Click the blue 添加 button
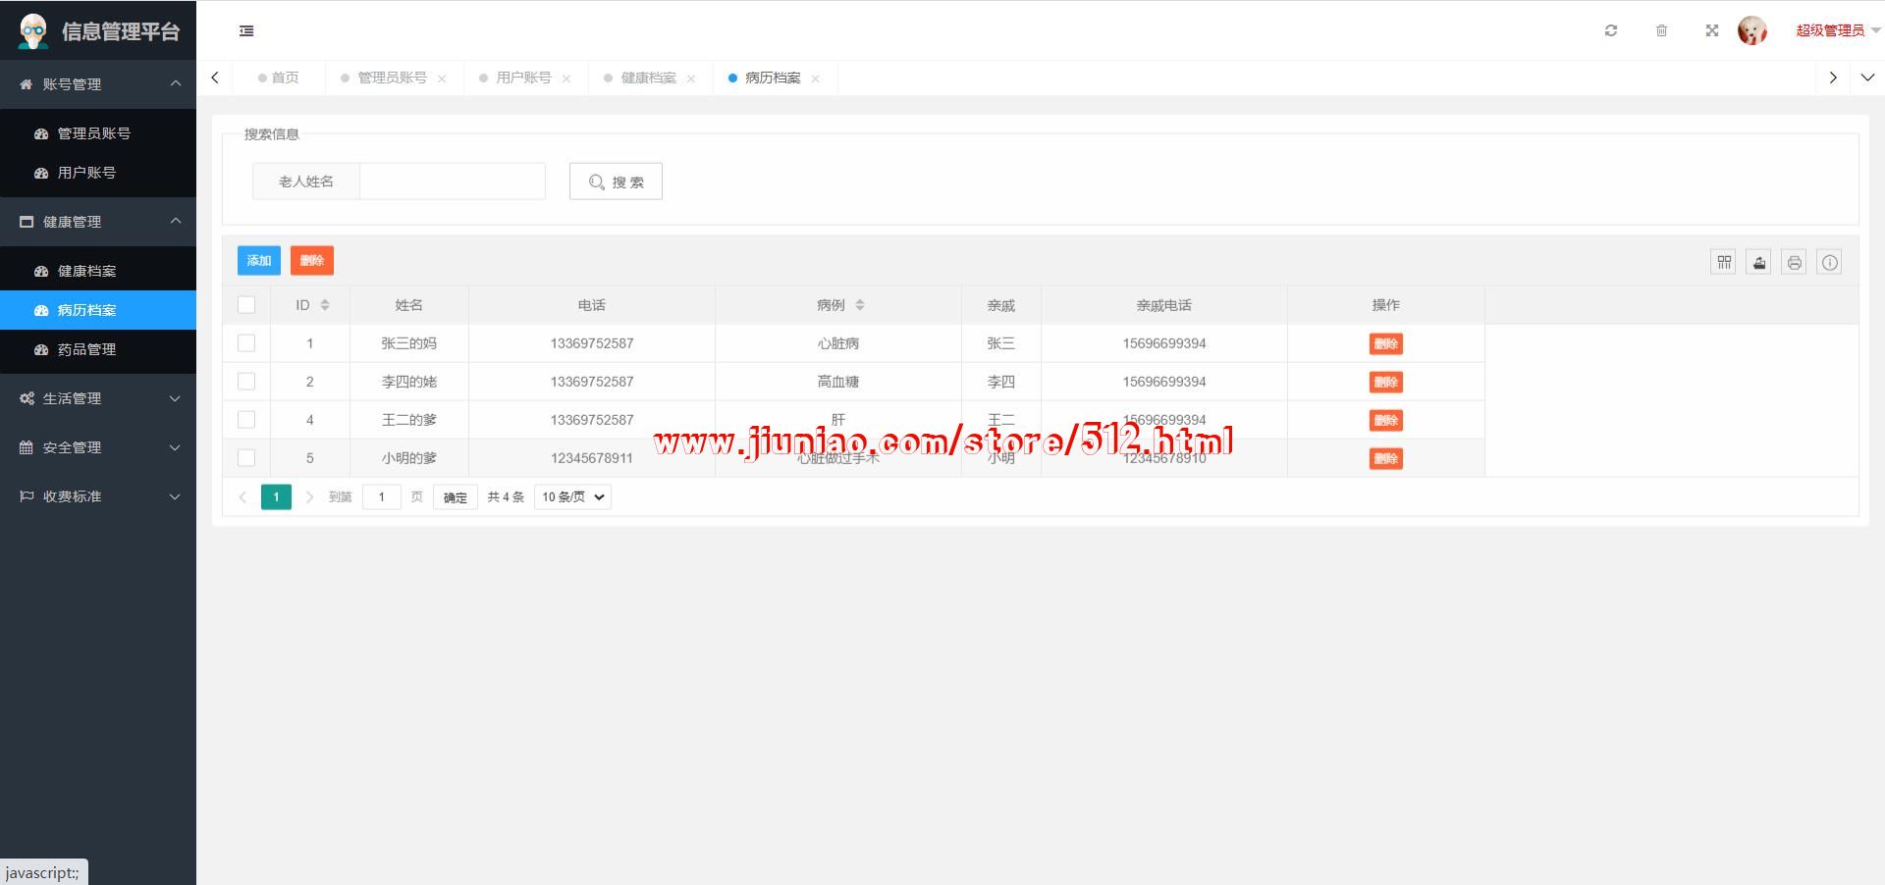1885x885 pixels. pyautogui.click(x=259, y=261)
